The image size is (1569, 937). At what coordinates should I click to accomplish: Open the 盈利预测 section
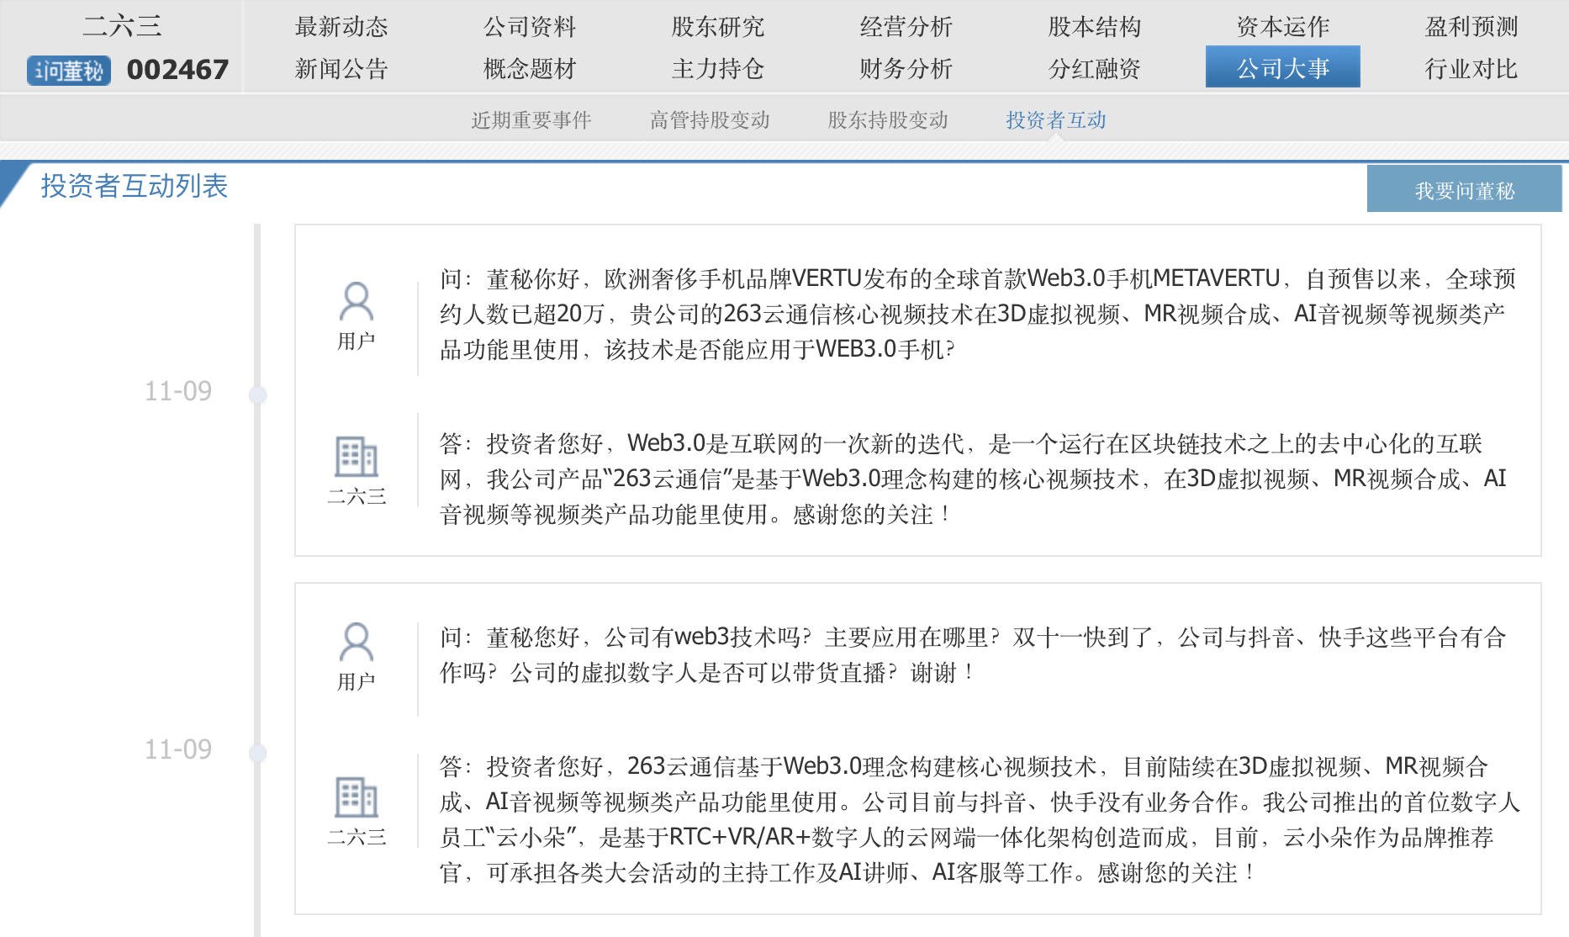point(1471,27)
